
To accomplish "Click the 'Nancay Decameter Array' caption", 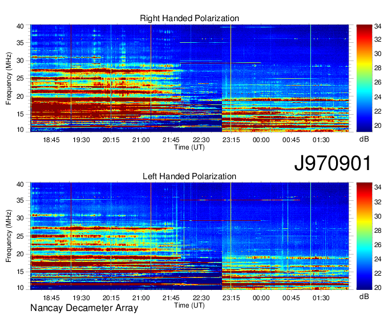I will 84,308.
